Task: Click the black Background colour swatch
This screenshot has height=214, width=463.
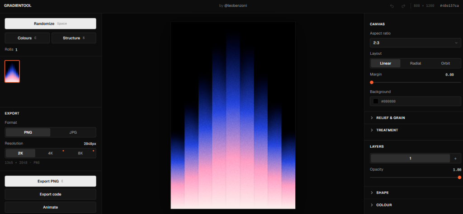Action: coord(376,102)
